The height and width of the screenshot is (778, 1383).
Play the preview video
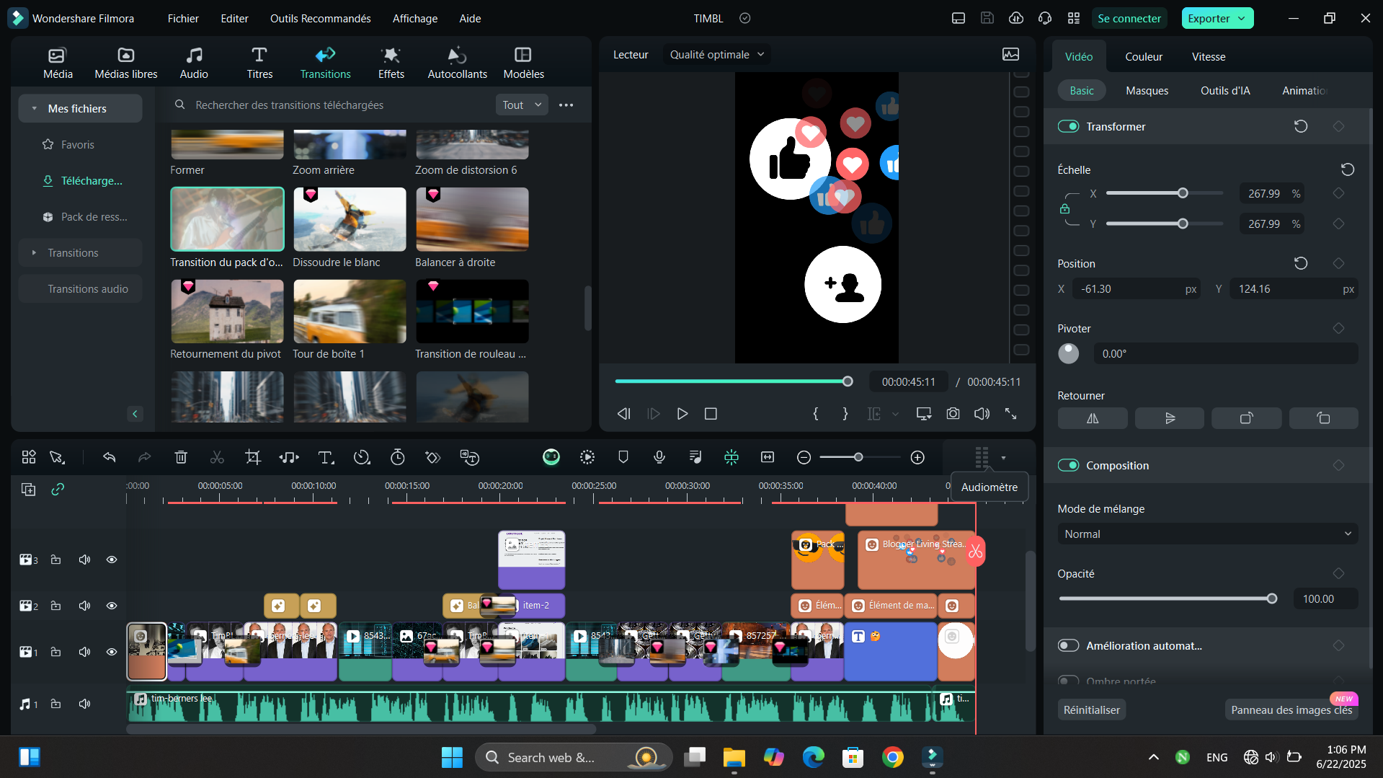pyautogui.click(x=682, y=414)
